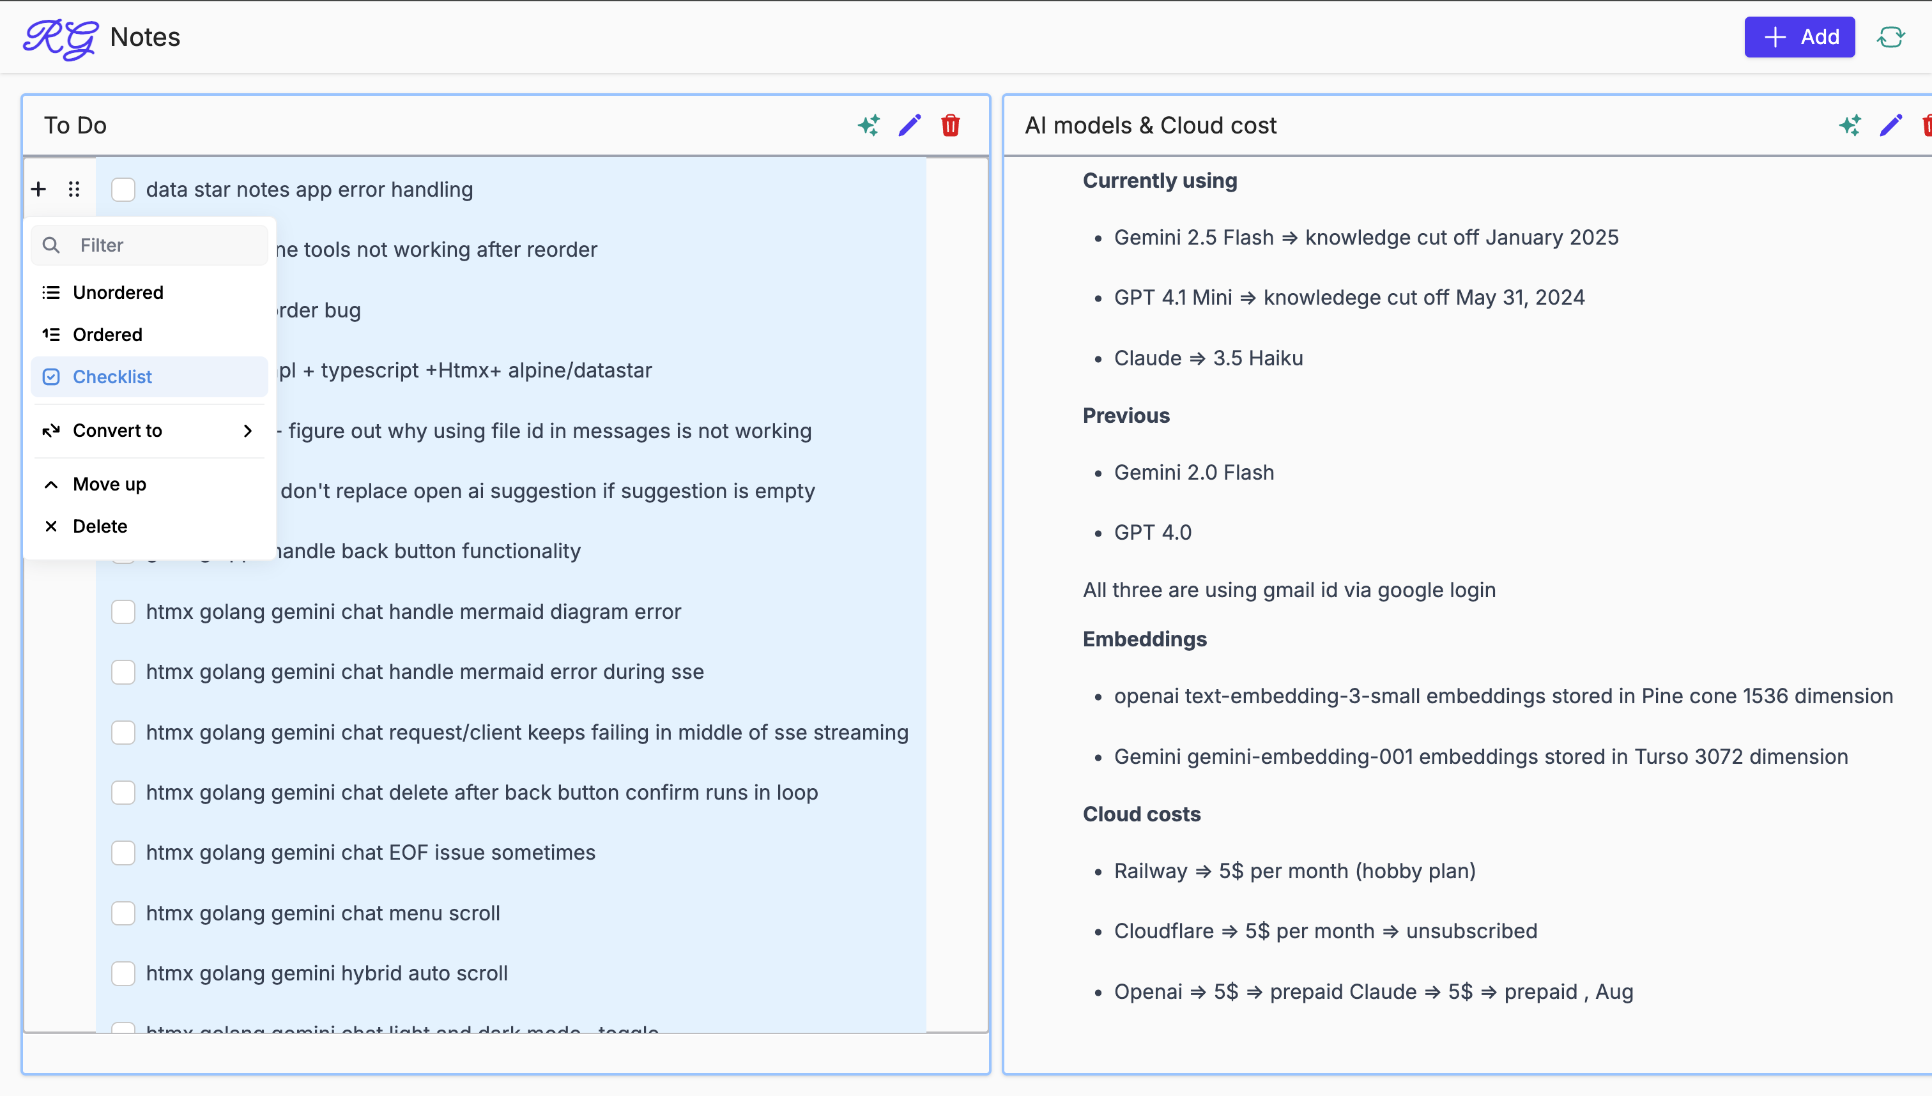Check 'data star notes app error handling'

click(x=123, y=190)
